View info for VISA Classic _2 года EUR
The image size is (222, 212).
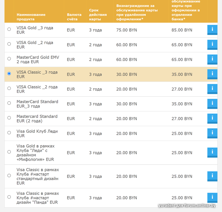click(x=212, y=89)
